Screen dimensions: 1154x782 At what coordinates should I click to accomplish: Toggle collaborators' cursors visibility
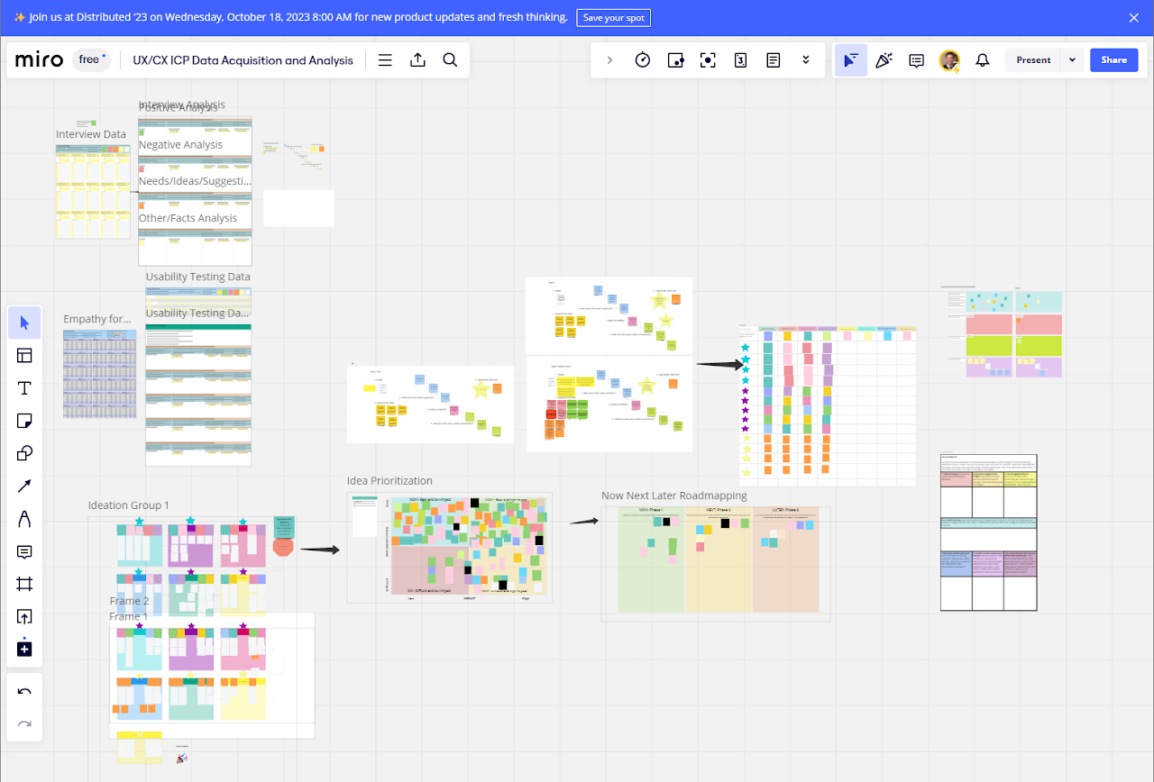click(850, 60)
